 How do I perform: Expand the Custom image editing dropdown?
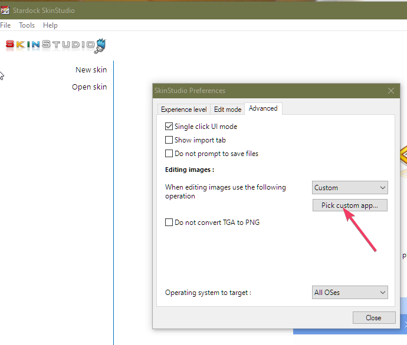tap(350, 188)
